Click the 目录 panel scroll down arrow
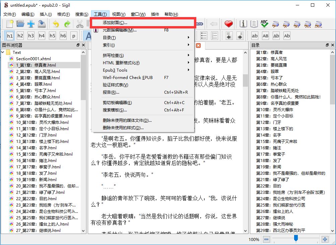 332,231
